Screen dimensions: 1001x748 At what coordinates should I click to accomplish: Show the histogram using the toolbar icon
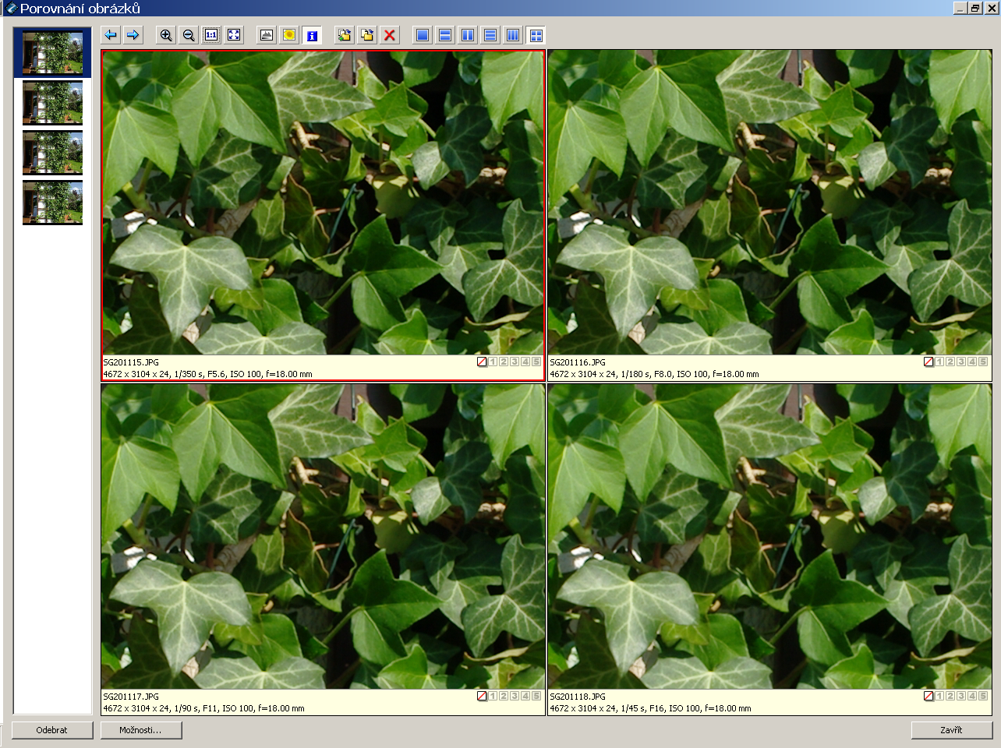pyautogui.click(x=267, y=35)
